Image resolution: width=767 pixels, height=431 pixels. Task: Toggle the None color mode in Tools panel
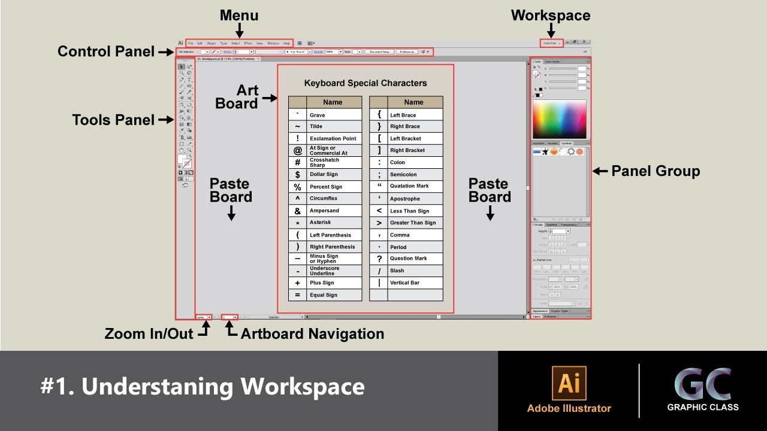point(191,172)
